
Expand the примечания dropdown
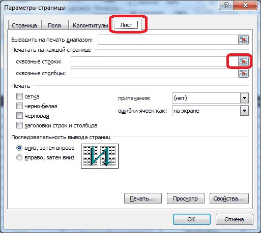pos(244,98)
